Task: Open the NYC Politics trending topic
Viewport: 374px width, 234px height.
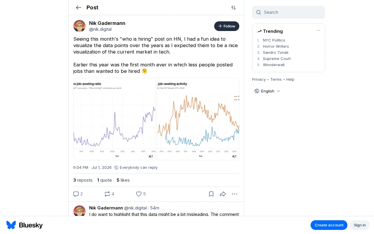Action: [274, 40]
